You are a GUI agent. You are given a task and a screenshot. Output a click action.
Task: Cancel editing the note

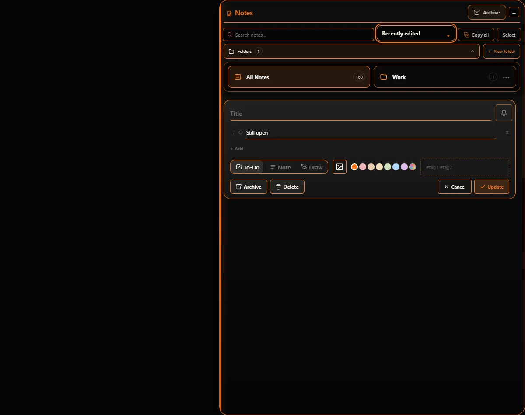pos(455,187)
